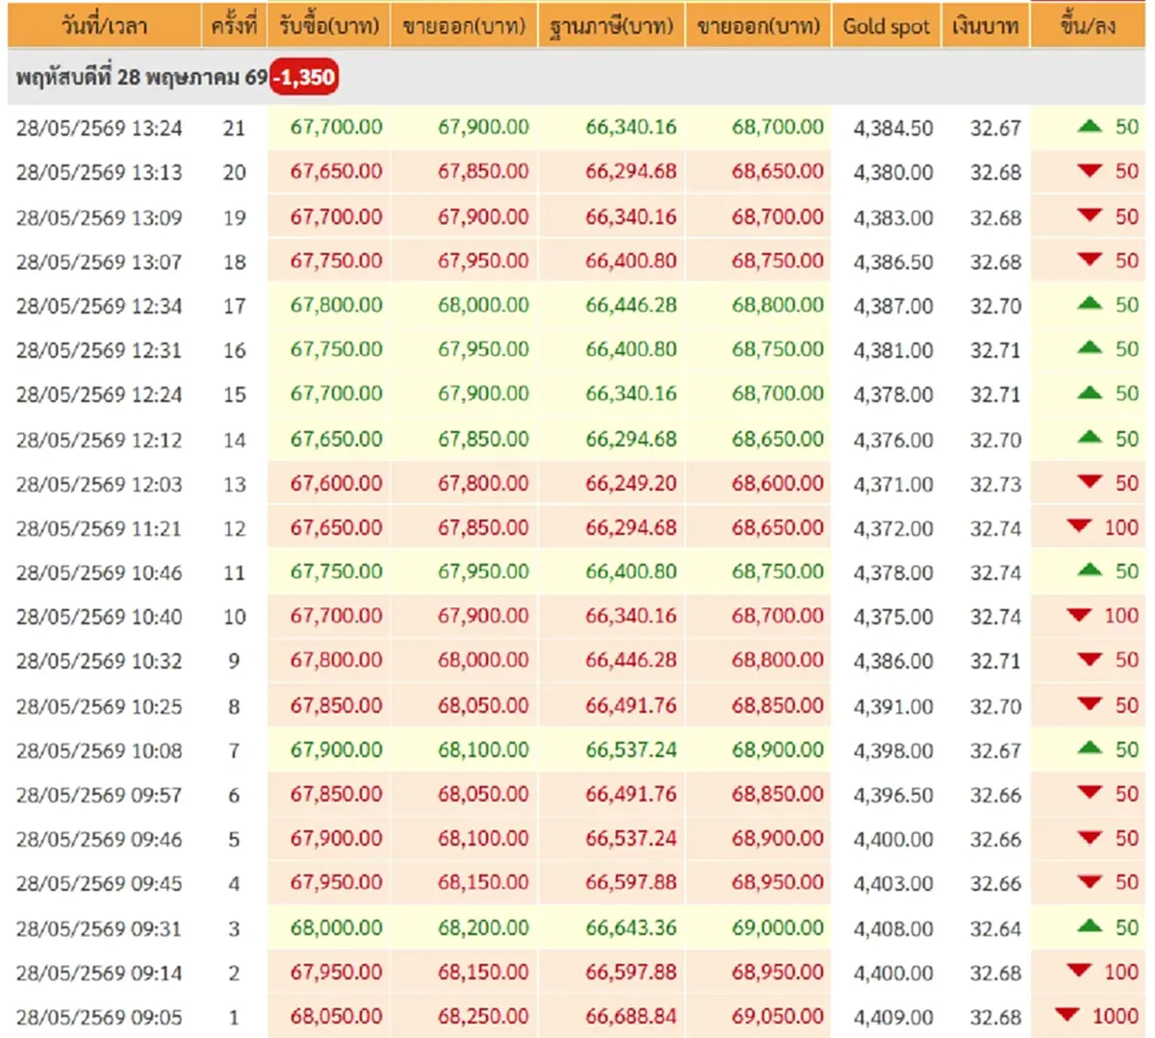Click the red down arrow in the 12:03 row
1155x1038 pixels.
coord(1090,482)
